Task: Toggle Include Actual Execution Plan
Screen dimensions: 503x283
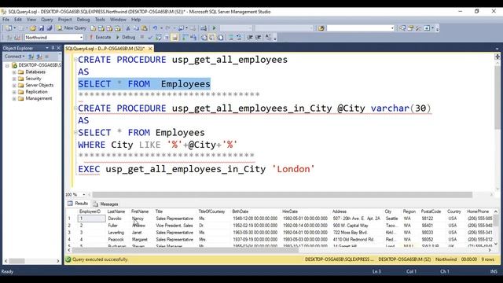Action: pyautogui.click(x=185, y=38)
